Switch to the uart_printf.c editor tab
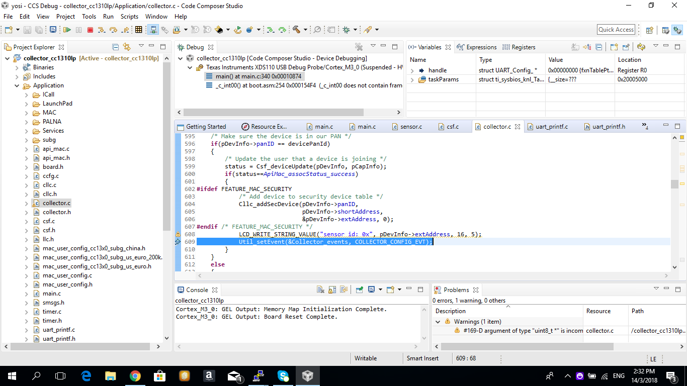The width and height of the screenshot is (687, 386). [x=551, y=127]
